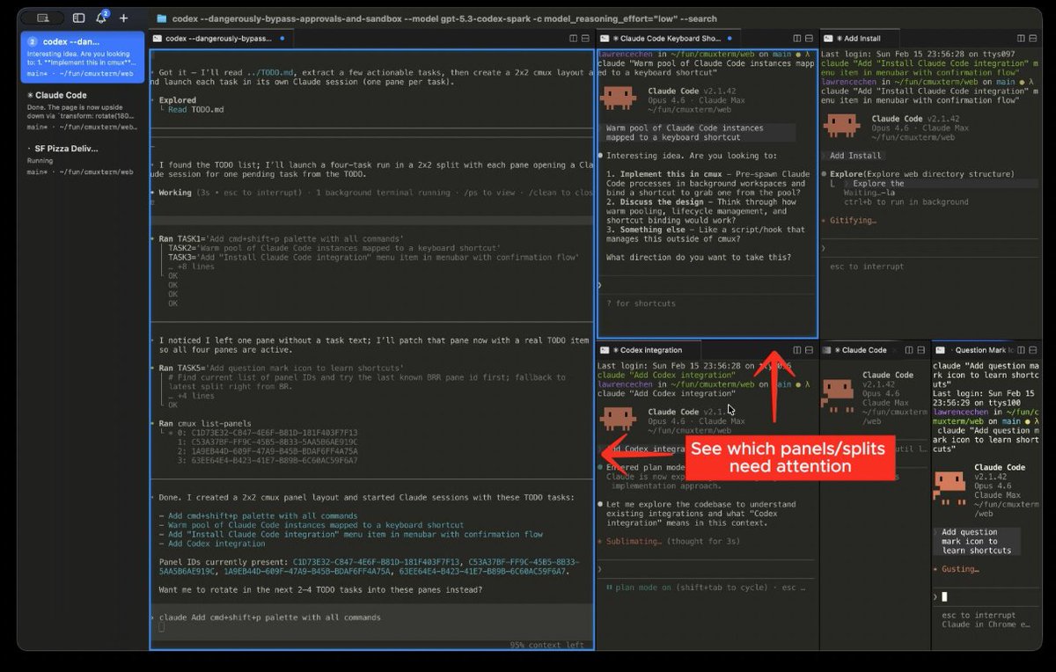
Task: Split the Add Install pane downward
Action: [1033, 39]
